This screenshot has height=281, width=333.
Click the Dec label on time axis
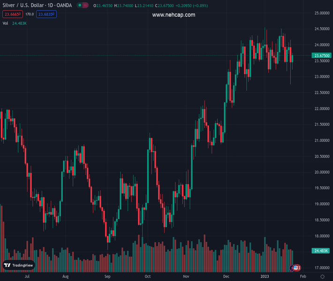227,277
